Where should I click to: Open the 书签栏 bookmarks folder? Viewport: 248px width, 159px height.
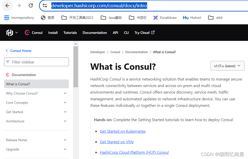138,18
